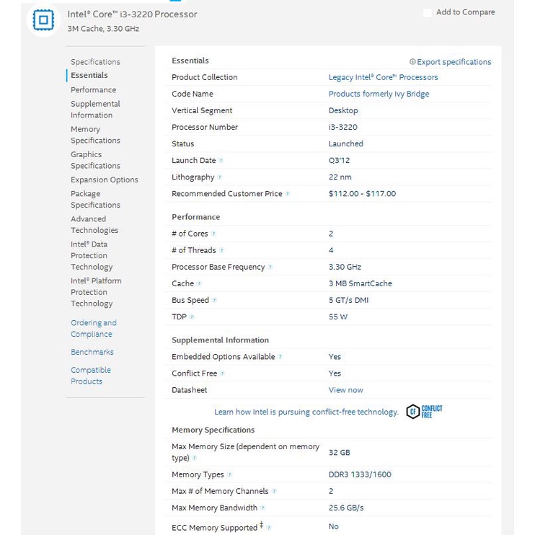
Task: Click the Memory Specifications section heading
Action: (213, 430)
